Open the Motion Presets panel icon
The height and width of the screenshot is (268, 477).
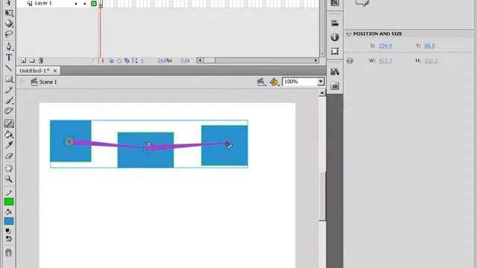(335, 86)
